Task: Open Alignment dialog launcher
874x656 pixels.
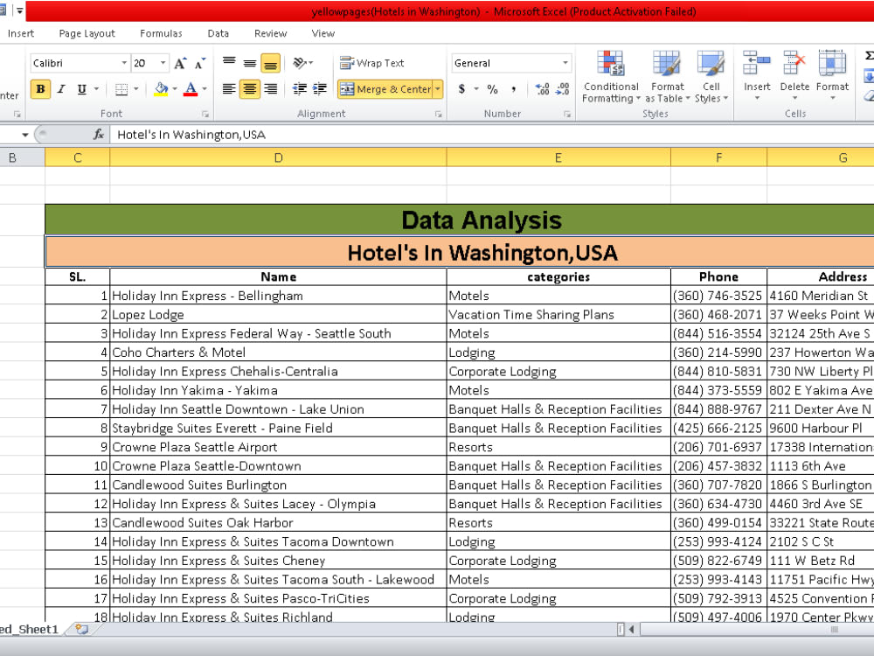Action: pyautogui.click(x=438, y=114)
